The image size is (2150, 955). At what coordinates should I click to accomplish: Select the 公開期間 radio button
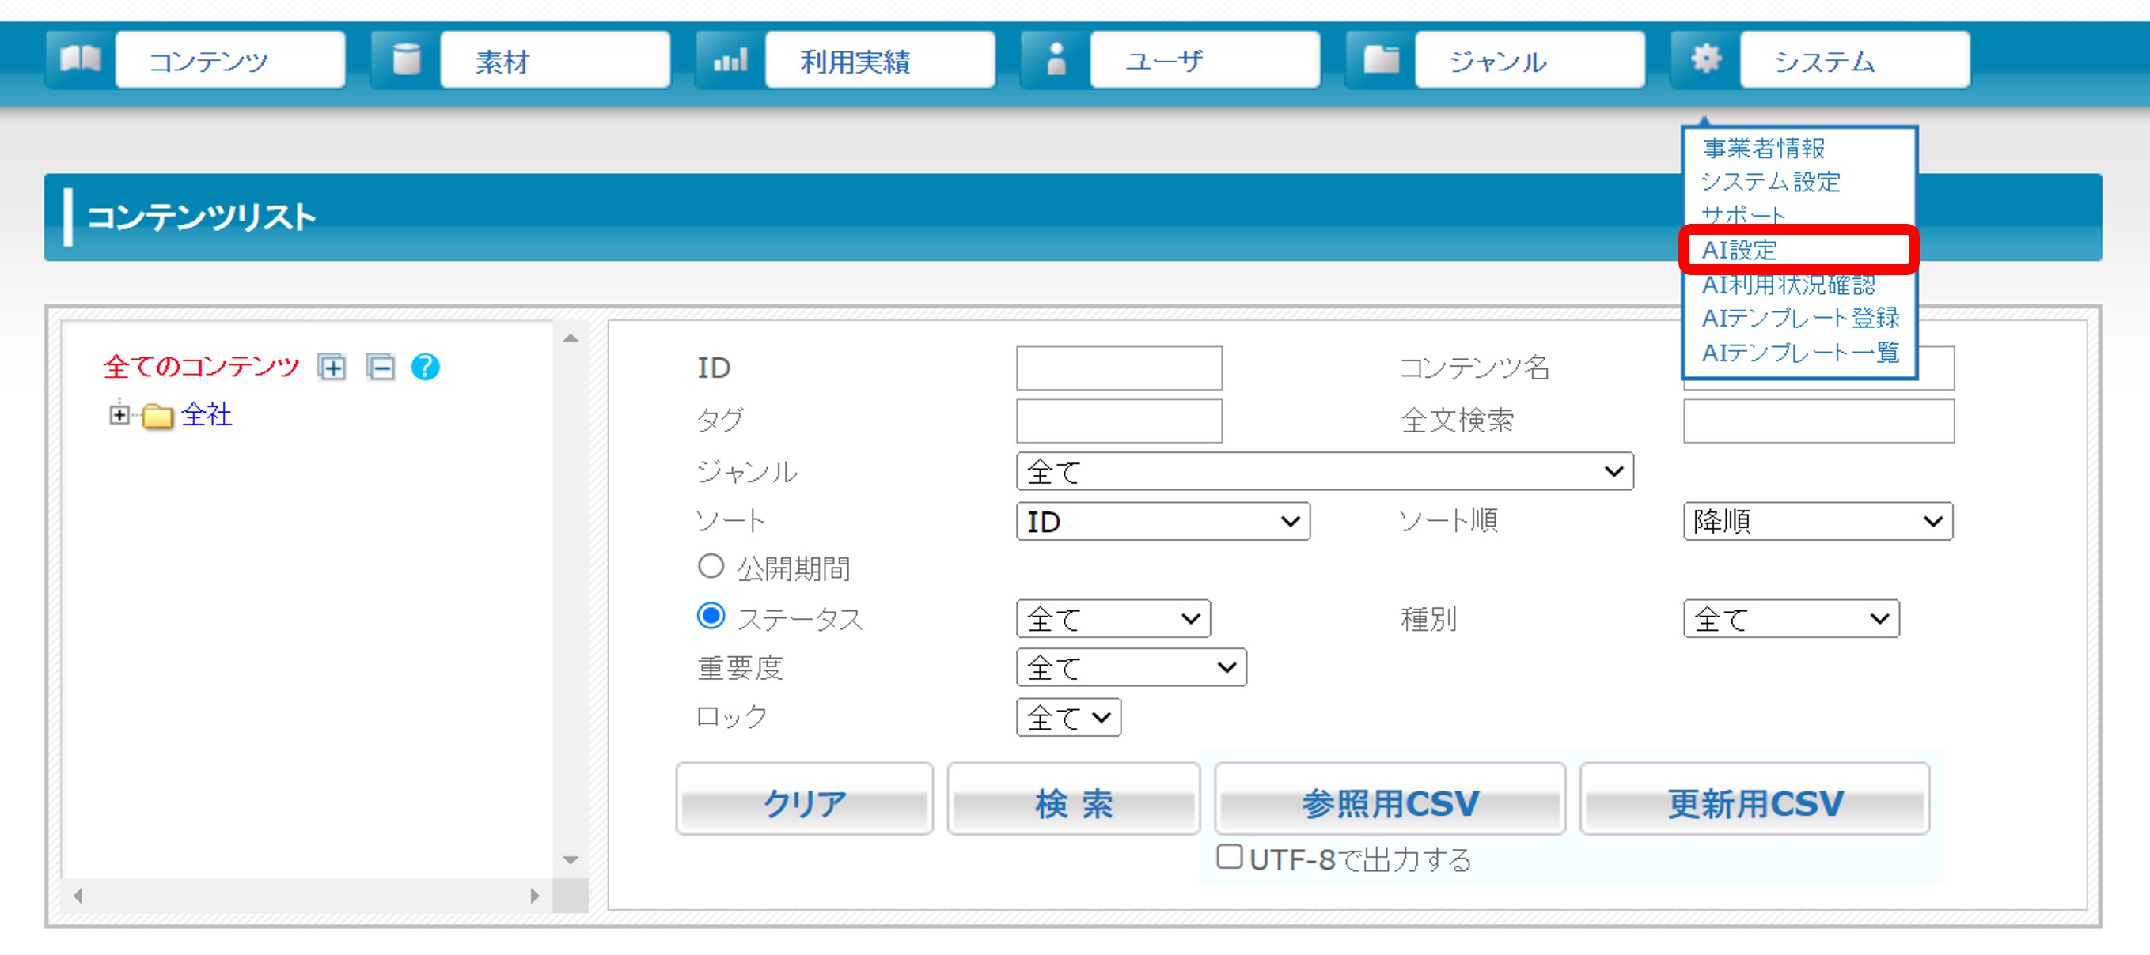pyautogui.click(x=711, y=566)
